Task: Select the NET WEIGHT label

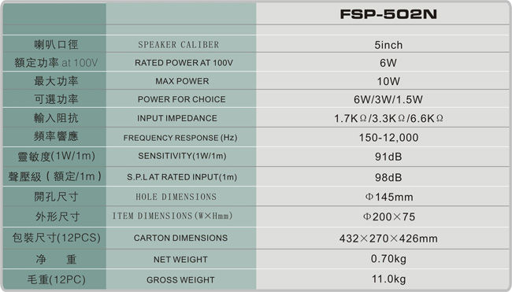Action: [180, 260]
